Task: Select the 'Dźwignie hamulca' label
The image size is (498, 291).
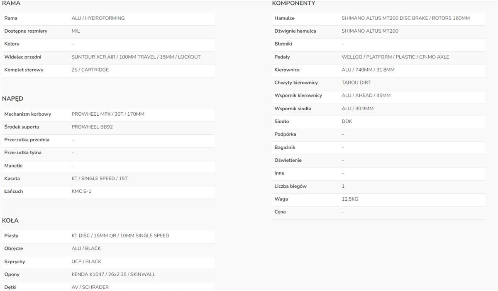Action: point(295,31)
